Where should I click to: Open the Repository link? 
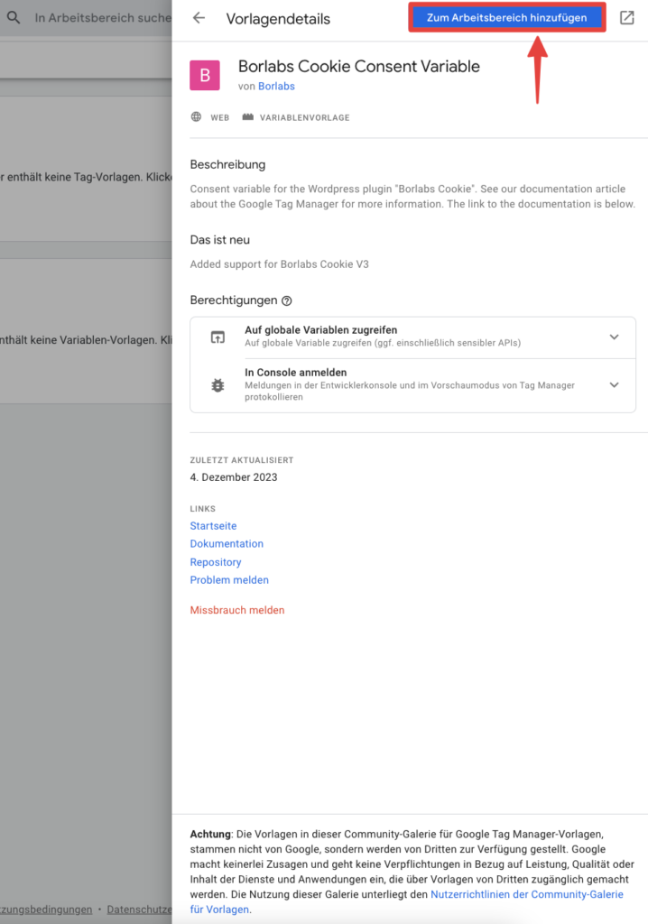coord(215,562)
